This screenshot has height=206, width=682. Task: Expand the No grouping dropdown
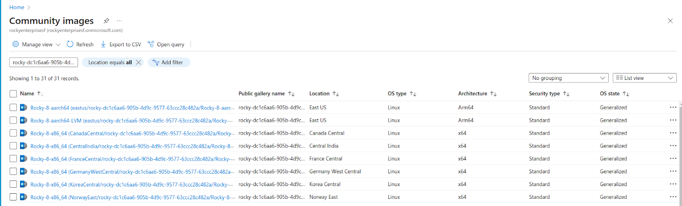click(x=568, y=78)
